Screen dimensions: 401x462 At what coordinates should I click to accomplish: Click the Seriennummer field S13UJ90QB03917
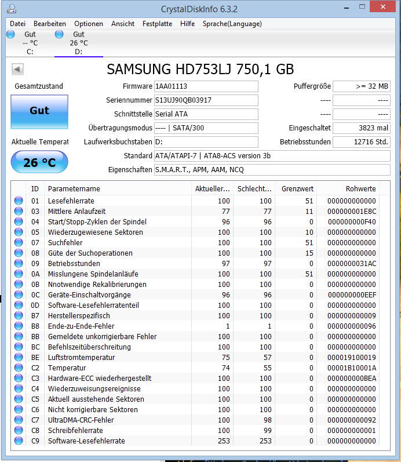[206, 100]
